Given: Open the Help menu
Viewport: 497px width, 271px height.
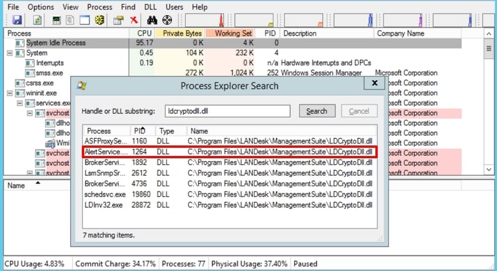Looking at the screenshot, I should click(200, 7).
